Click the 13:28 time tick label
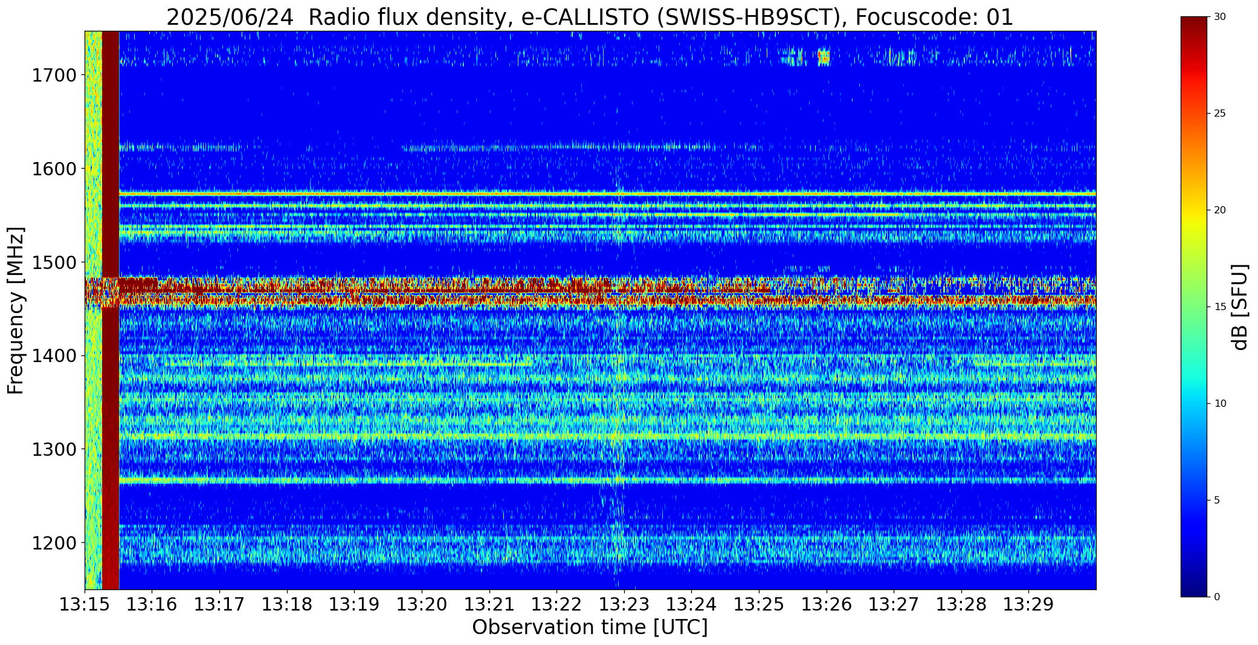 961,604
